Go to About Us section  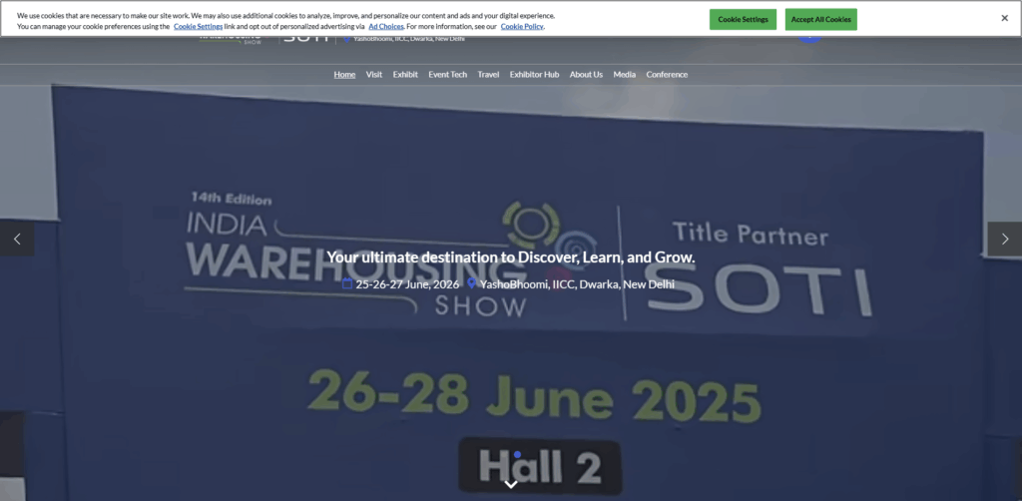coord(586,75)
